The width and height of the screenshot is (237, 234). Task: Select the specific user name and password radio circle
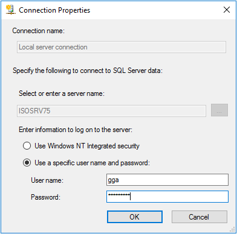click(x=27, y=162)
